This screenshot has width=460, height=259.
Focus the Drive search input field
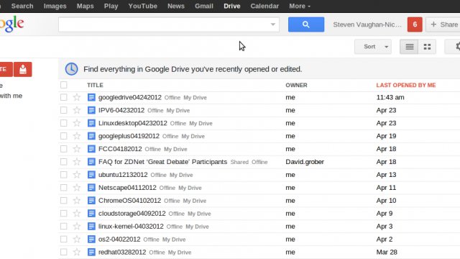[165, 24]
